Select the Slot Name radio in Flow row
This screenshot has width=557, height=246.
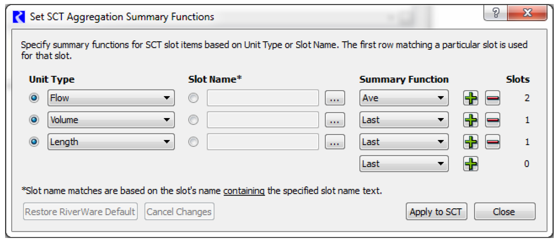193,98
